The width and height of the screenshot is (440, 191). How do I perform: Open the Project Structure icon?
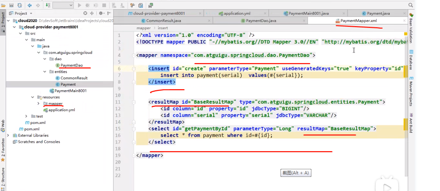[x=141, y=5]
